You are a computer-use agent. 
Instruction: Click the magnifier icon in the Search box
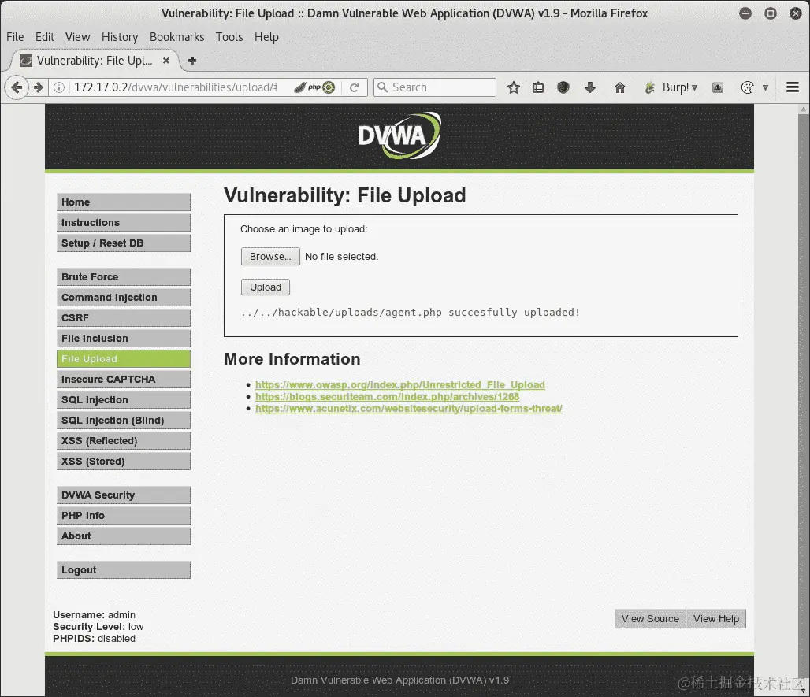tap(382, 87)
